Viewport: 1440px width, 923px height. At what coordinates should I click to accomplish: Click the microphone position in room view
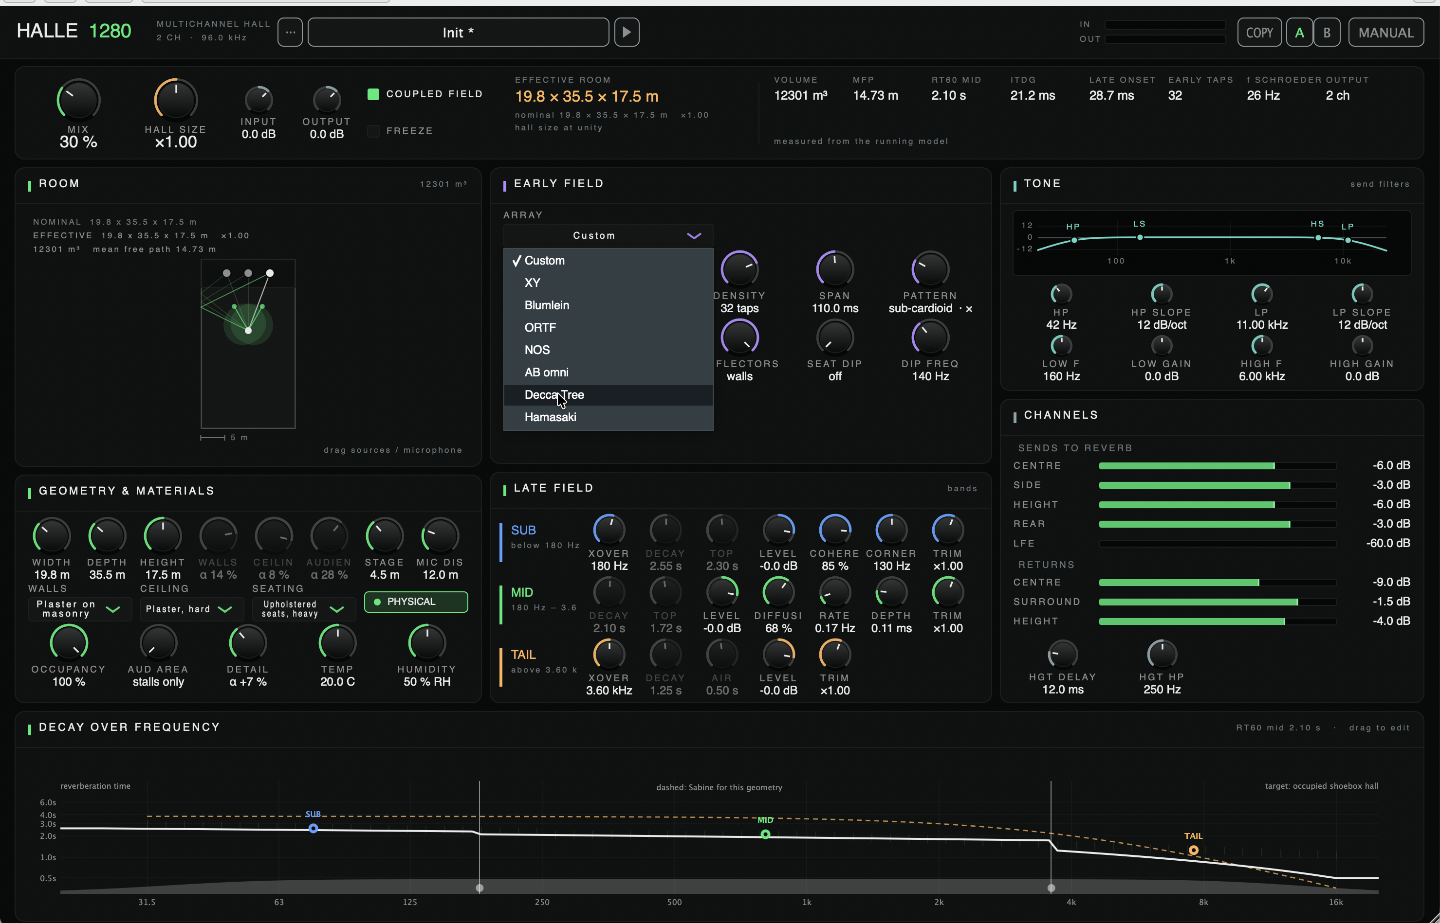coord(248,330)
